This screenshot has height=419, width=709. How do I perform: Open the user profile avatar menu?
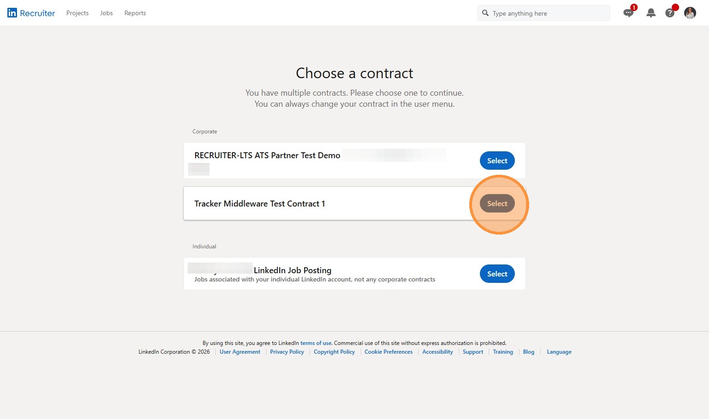click(x=690, y=13)
